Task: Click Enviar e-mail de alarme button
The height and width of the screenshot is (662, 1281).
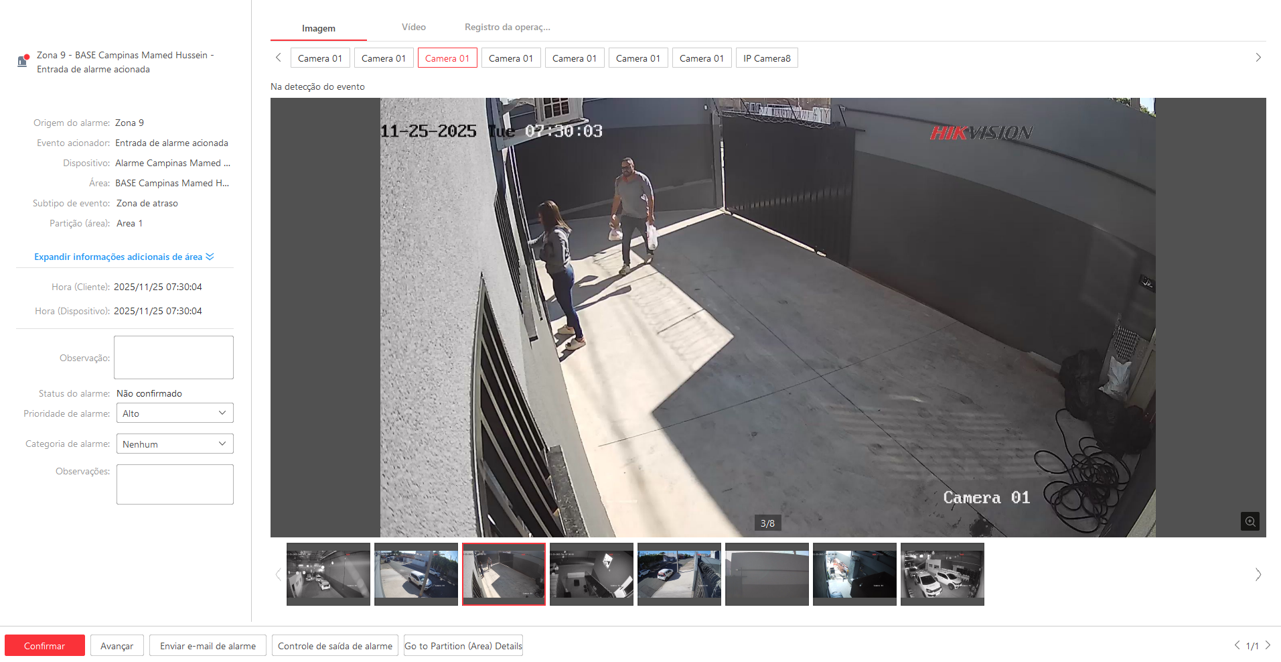Action: (208, 646)
